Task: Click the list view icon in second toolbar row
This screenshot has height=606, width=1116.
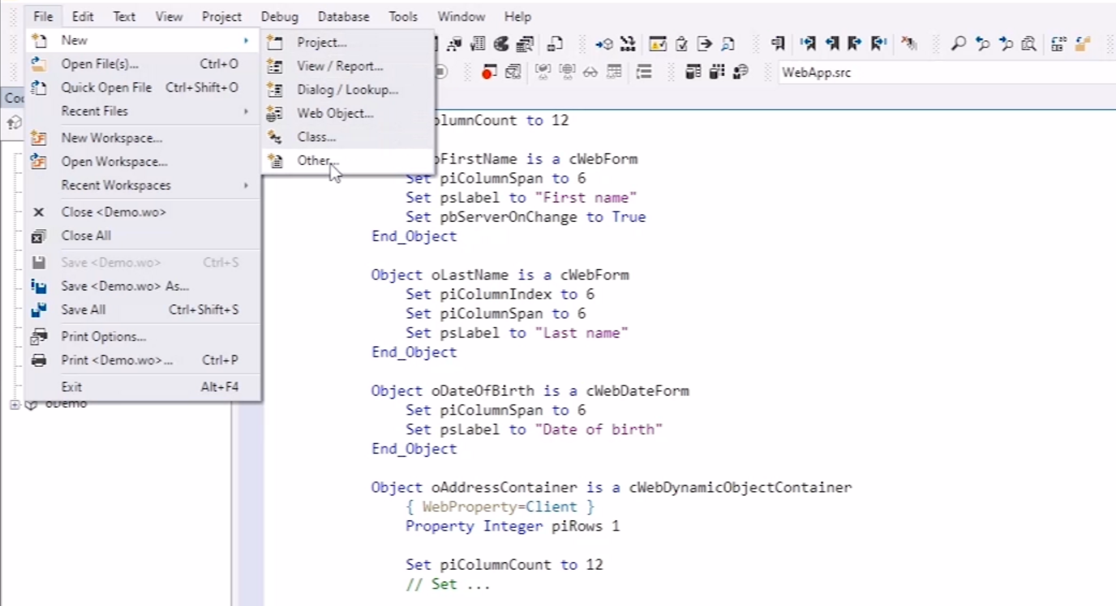Action: [643, 72]
